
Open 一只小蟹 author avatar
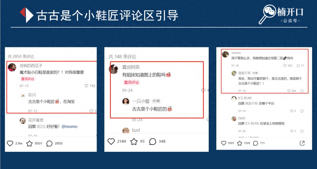(x=126, y=102)
